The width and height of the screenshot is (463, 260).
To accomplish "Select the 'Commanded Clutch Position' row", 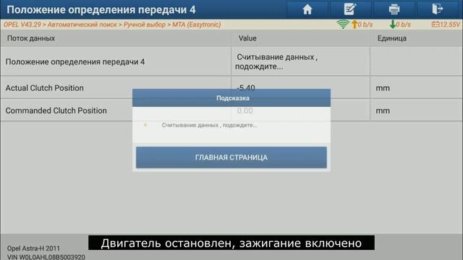I will [x=231, y=110].
